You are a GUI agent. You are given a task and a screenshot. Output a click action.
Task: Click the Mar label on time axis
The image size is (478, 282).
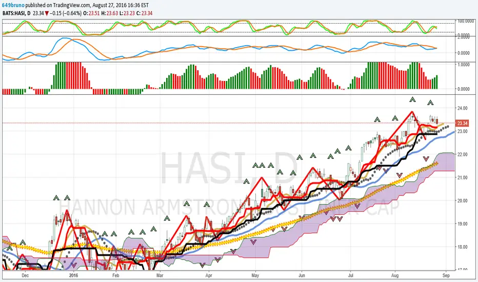(160, 275)
